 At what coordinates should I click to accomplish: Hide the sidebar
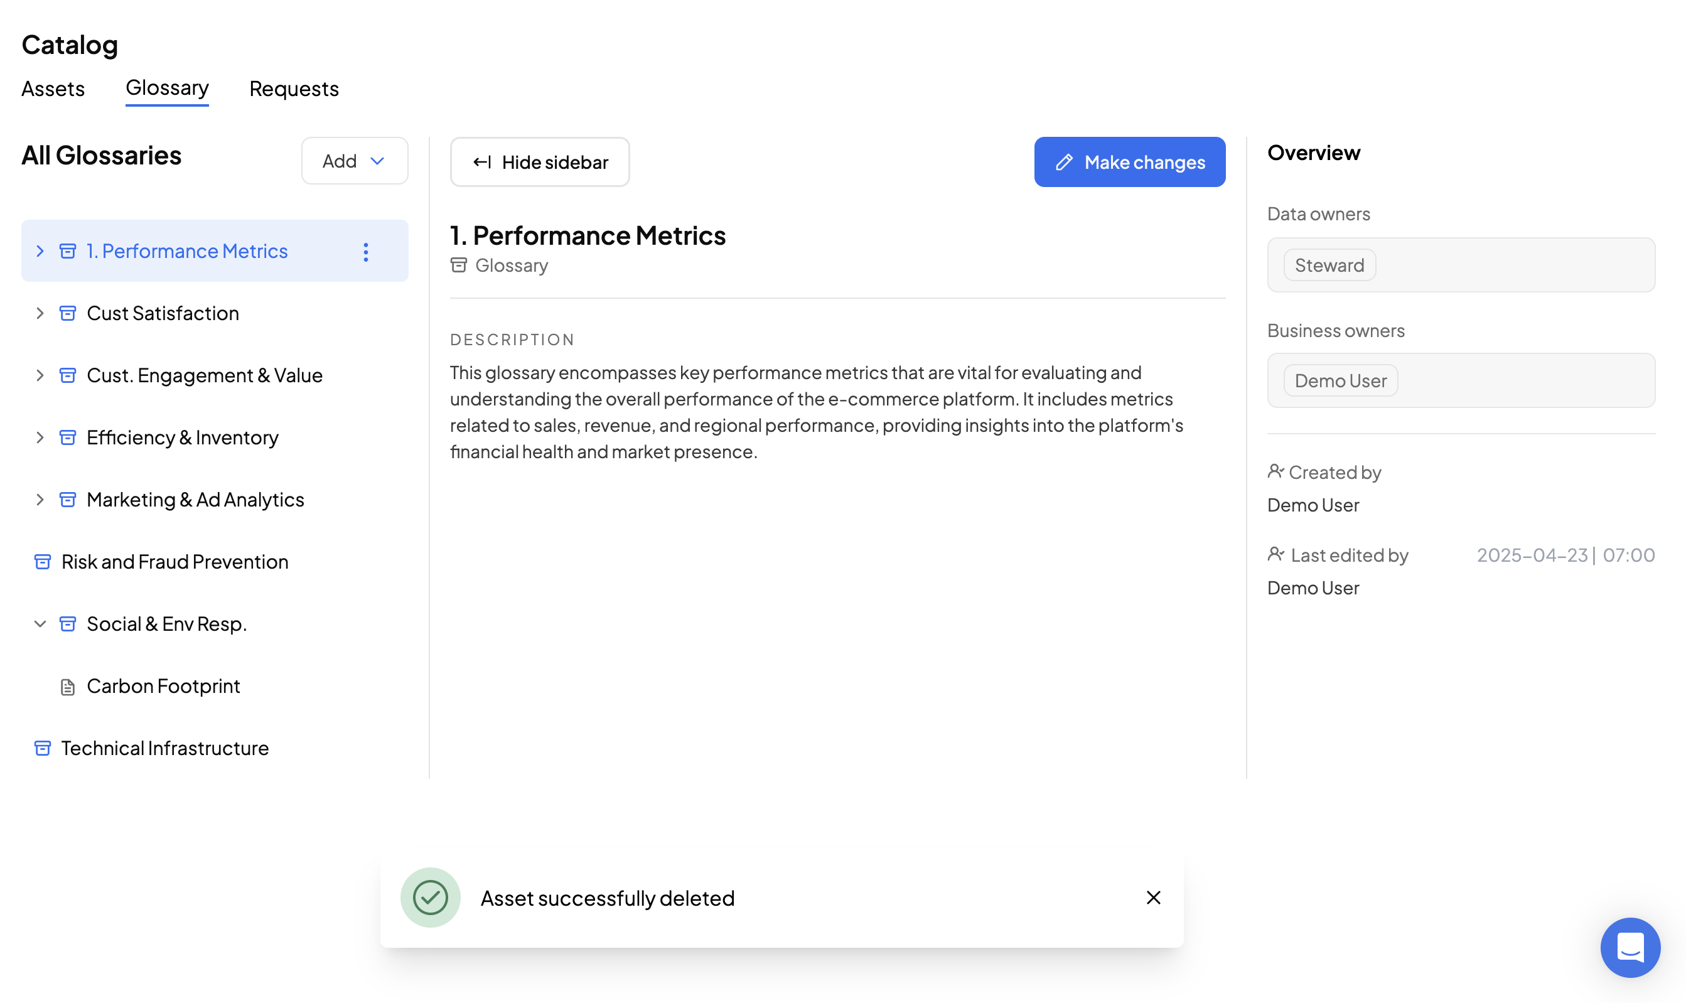pos(540,162)
